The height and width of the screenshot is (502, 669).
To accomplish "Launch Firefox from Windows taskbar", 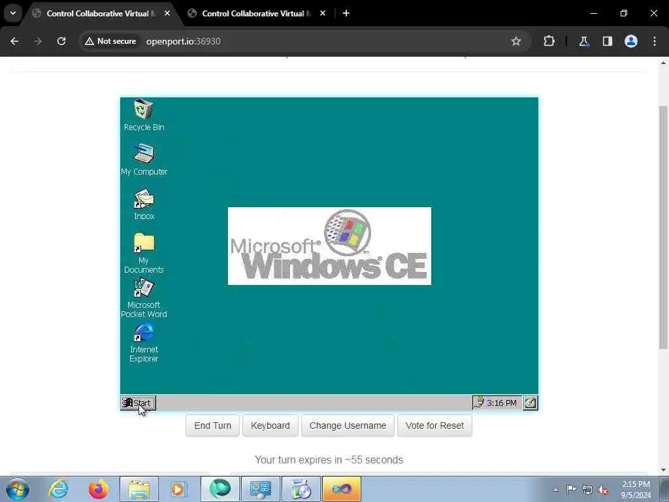I will (x=98, y=489).
